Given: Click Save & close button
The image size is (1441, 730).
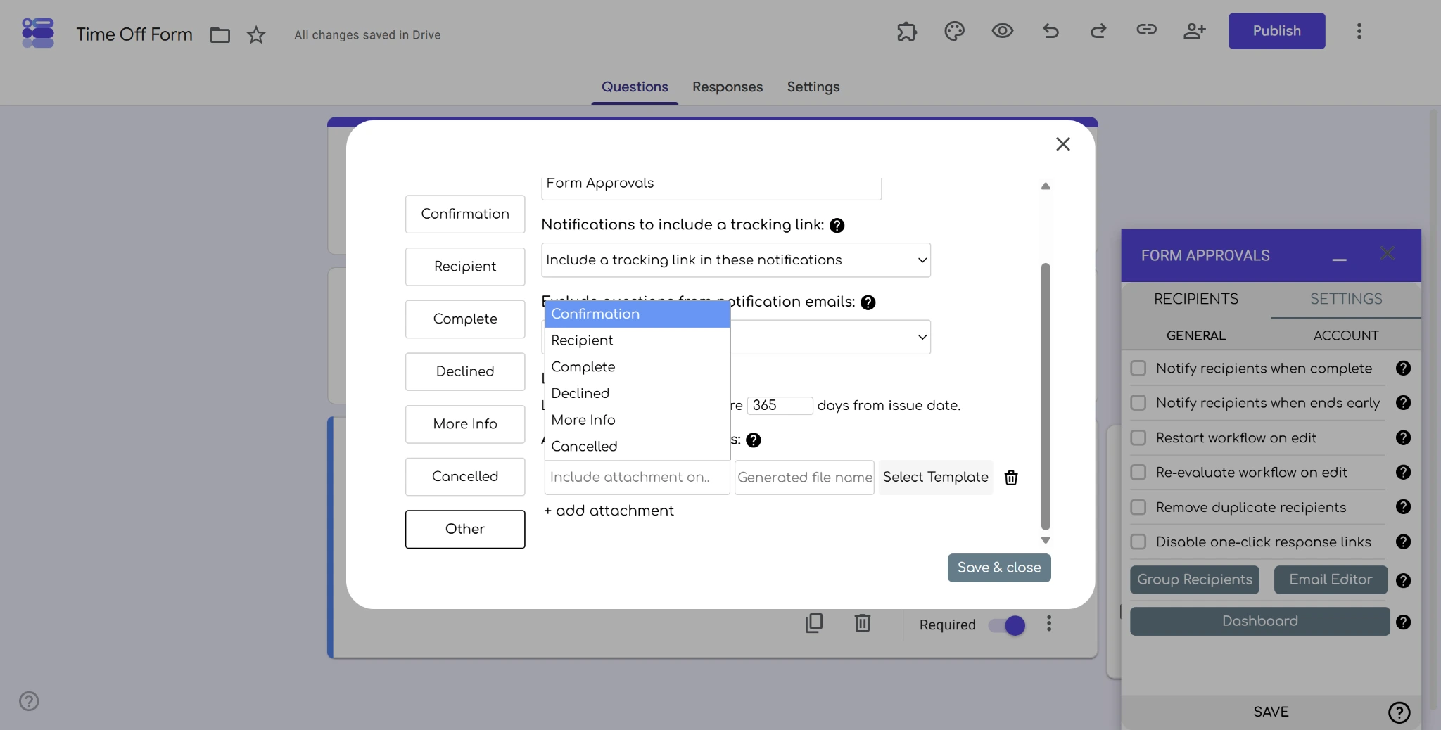Looking at the screenshot, I should click(999, 568).
